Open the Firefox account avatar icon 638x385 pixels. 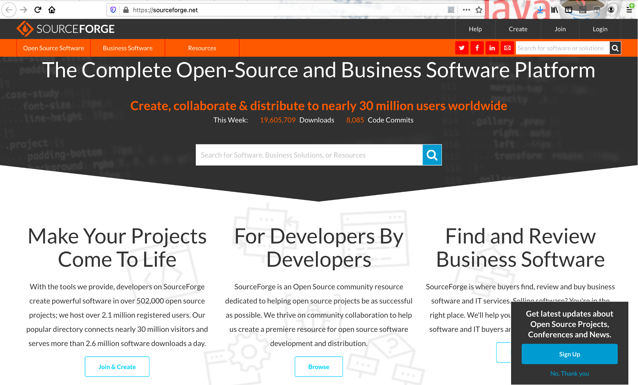611,10
